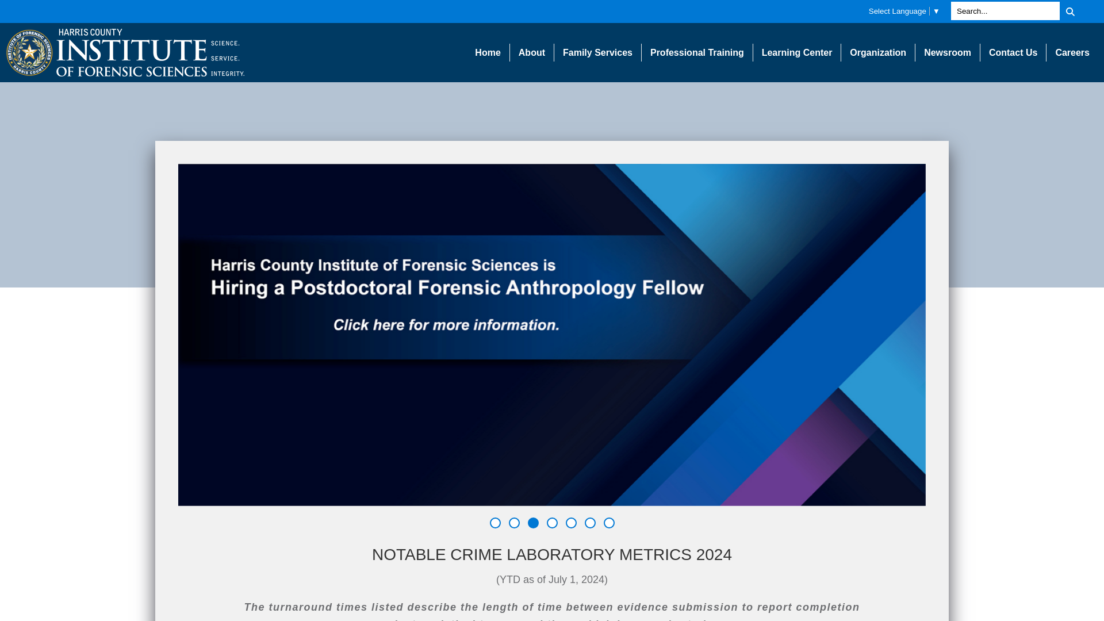Viewport: 1104px width, 621px height.
Task: Select the fifth carousel slide dot
Action: (571, 523)
